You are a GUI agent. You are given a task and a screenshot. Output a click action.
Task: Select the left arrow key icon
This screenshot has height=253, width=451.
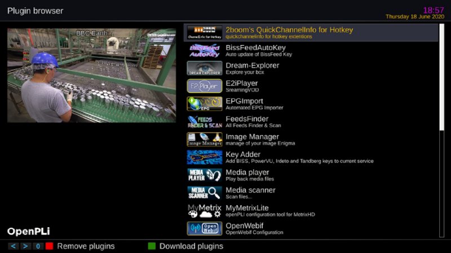13,246
